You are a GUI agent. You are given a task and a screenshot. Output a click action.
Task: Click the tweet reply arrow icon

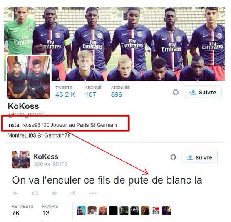(16, 193)
